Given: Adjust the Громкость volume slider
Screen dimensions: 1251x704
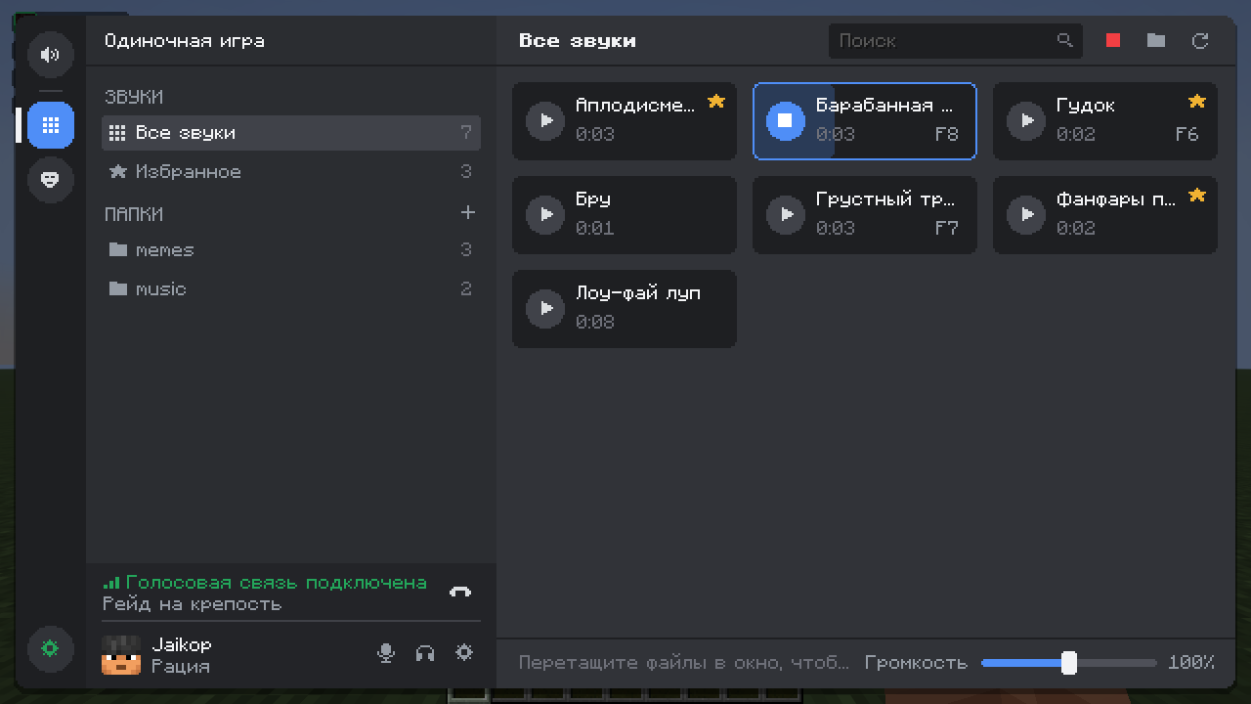Looking at the screenshot, I should [1069, 663].
